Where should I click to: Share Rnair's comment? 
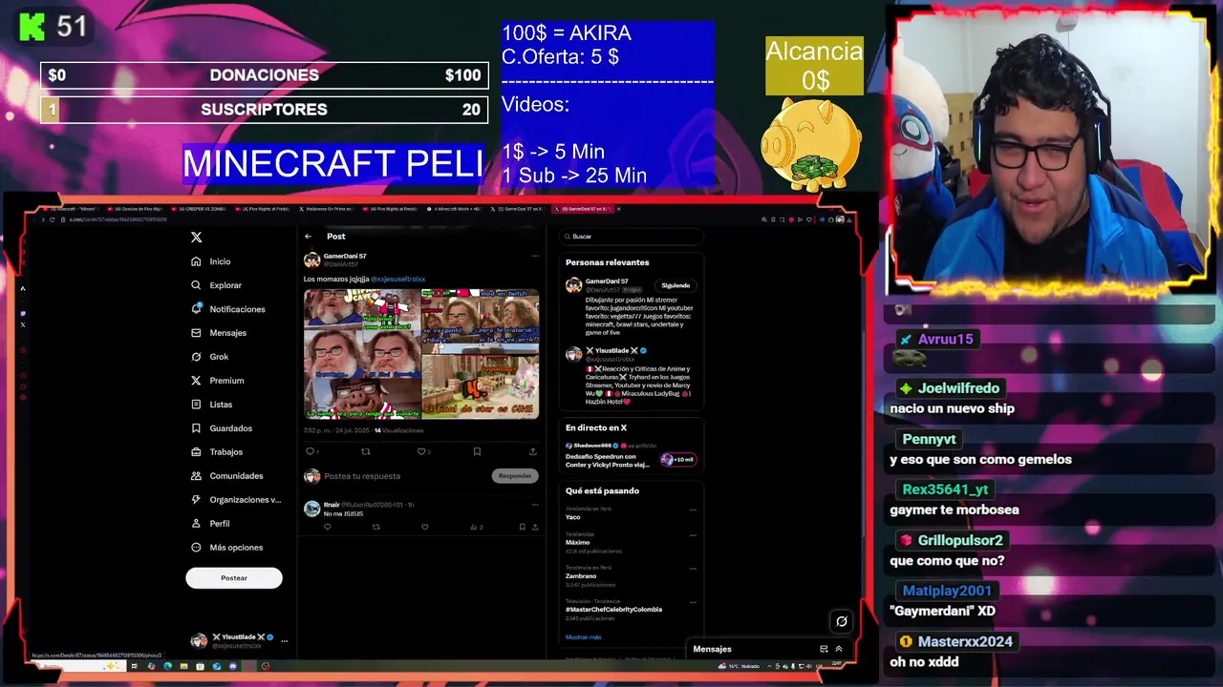(x=534, y=527)
